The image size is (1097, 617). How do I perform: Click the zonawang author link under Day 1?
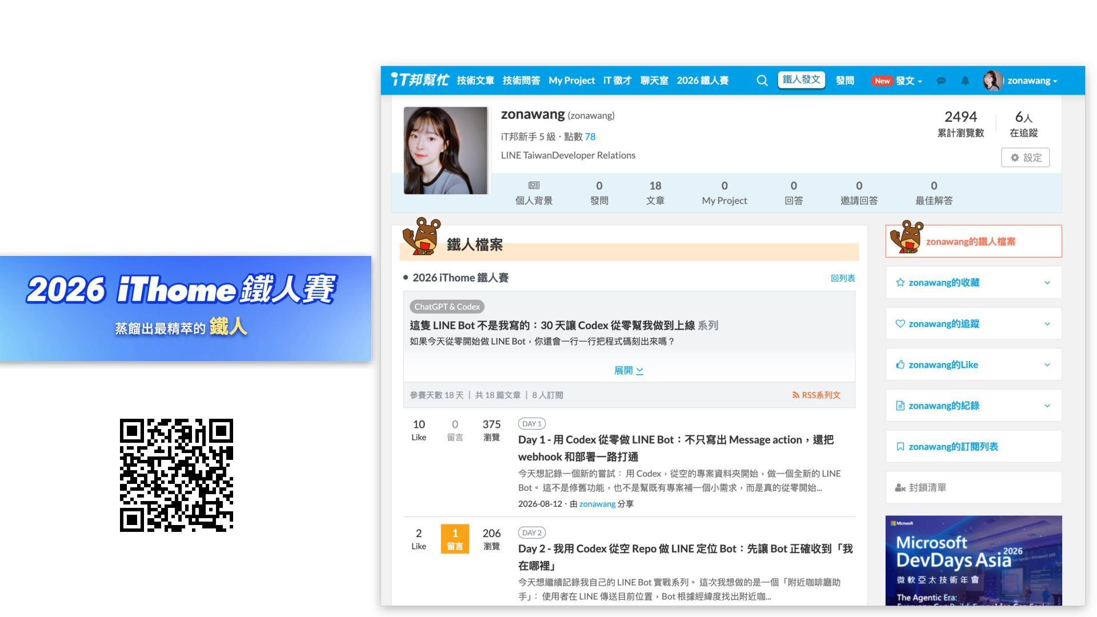[597, 504]
